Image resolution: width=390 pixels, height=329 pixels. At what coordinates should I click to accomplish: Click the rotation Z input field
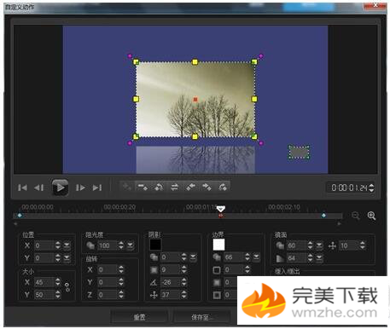(x=108, y=295)
